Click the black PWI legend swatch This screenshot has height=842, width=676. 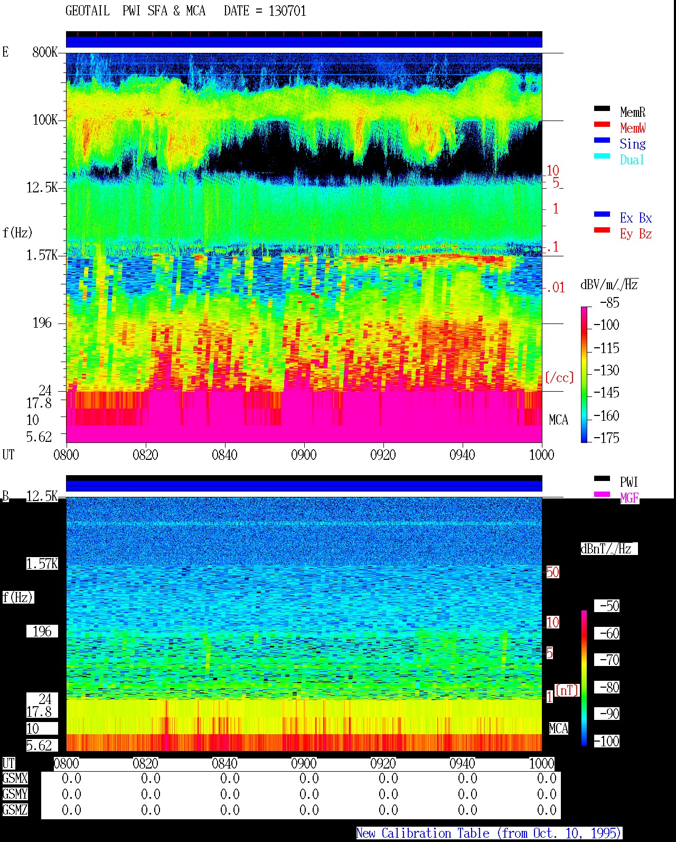(x=602, y=478)
